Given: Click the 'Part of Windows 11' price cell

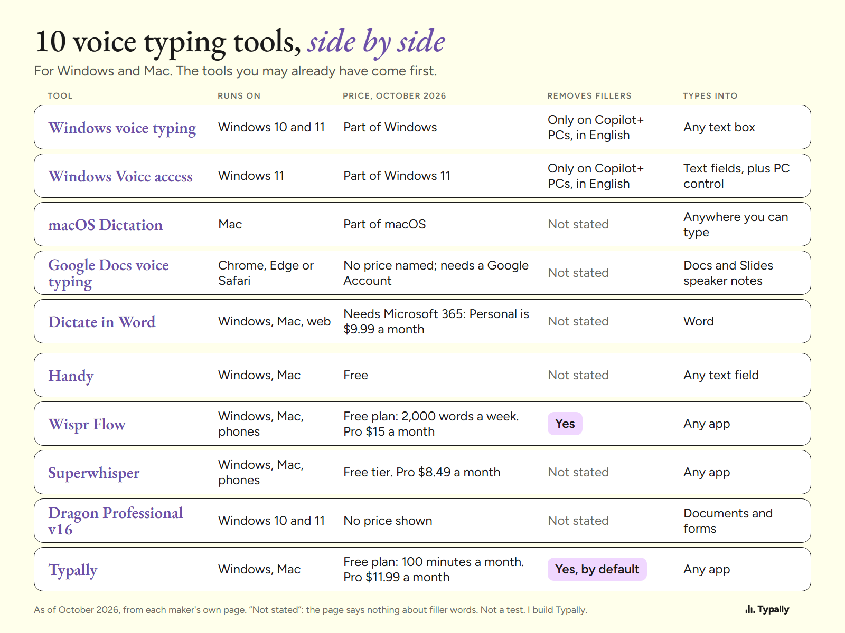Looking at the screenshot, I should pos(397,176).
